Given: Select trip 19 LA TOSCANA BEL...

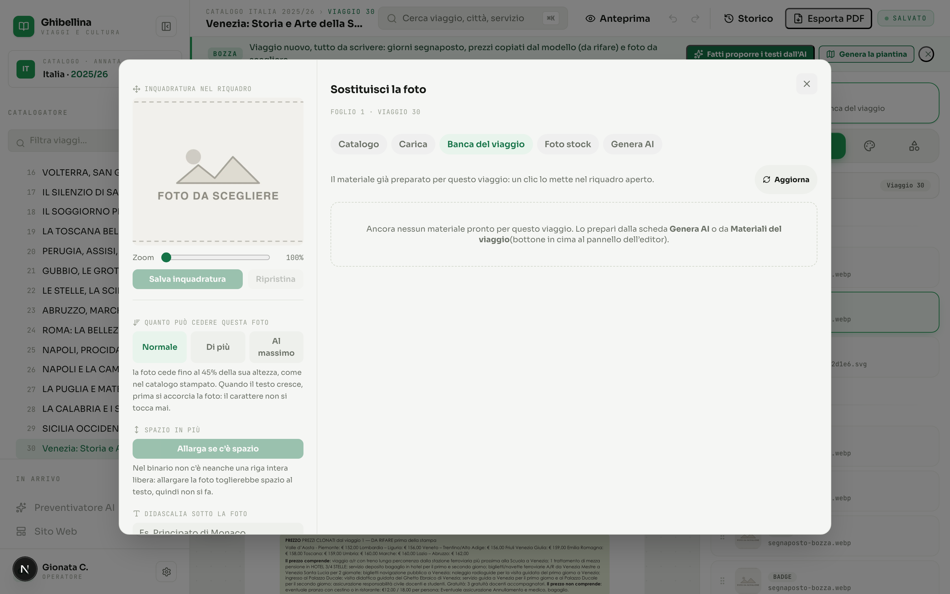Looking at the screenshot, I should 67,231.
